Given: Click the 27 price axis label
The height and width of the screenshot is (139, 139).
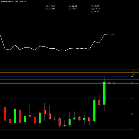Looking at the screenshot, I should click(x=132, y=130).
